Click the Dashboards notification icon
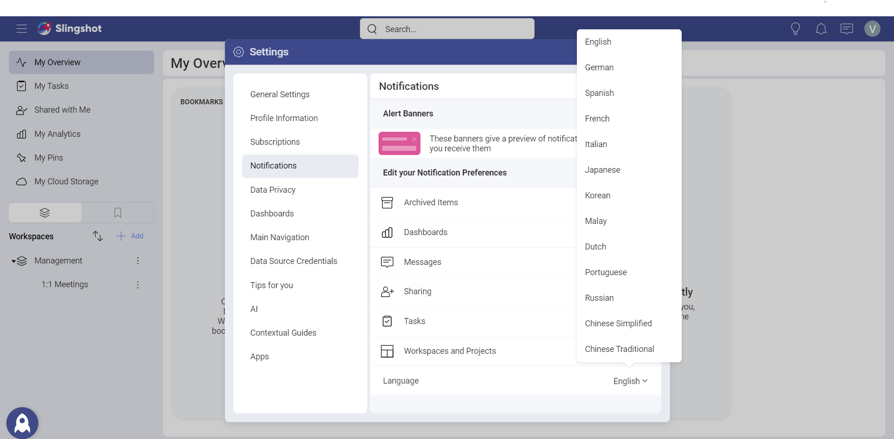Screen dimensions: 894x439 point(387,232)
